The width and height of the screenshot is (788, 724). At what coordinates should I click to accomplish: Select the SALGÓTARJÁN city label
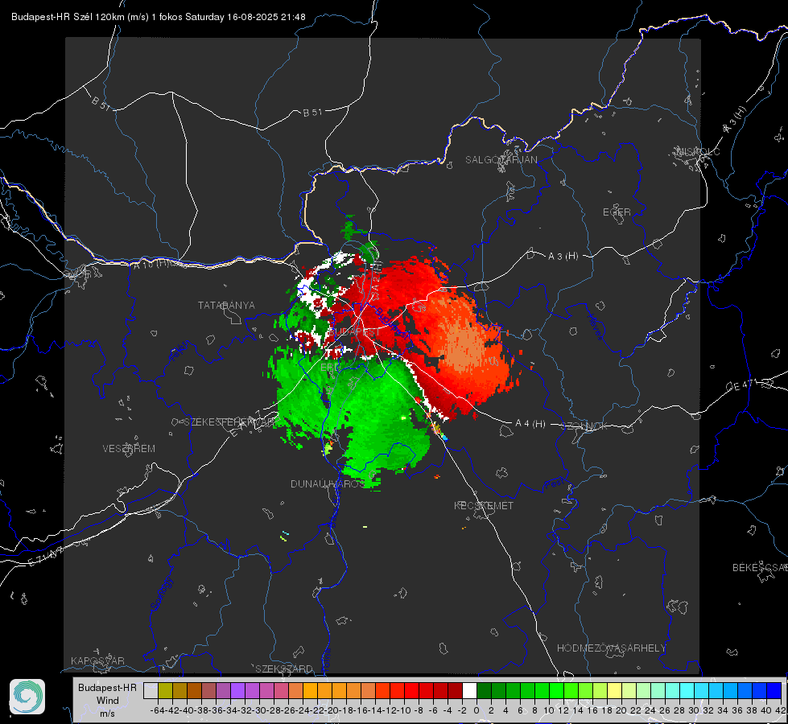(501, 160)
